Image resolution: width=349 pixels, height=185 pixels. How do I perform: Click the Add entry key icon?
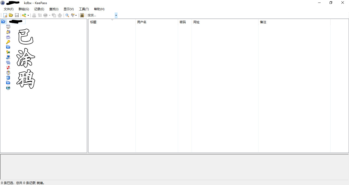coord(24,15)
